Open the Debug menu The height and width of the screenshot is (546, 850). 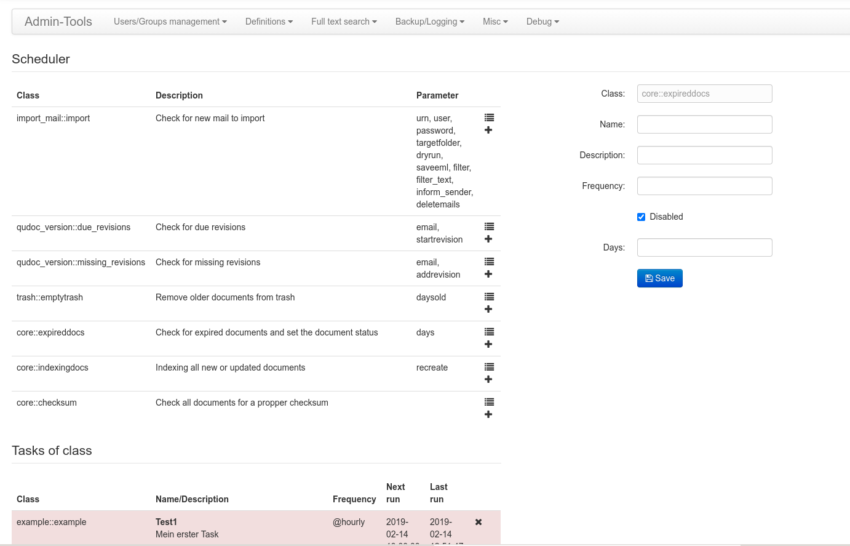[x=542, y=22]
